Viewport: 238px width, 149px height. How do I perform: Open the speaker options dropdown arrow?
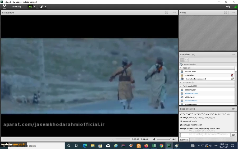[x=35, y=7]
